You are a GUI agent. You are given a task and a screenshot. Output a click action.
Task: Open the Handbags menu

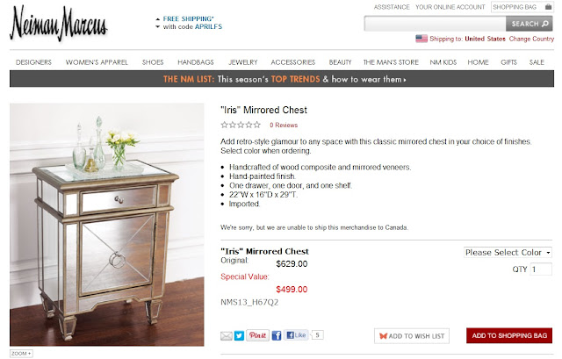coord(196,62)
